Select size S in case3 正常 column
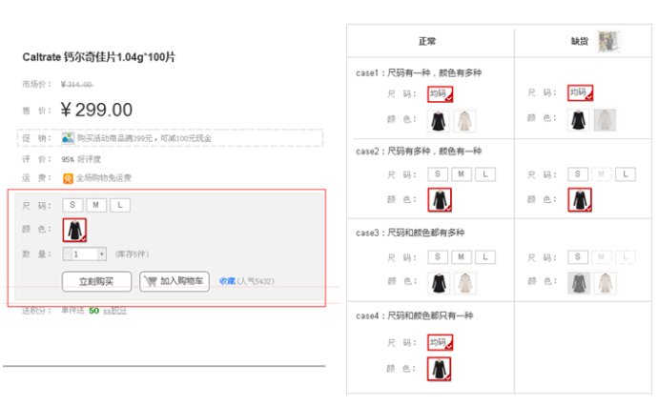The width and height of the screenshot is (658, 406). 438,256
